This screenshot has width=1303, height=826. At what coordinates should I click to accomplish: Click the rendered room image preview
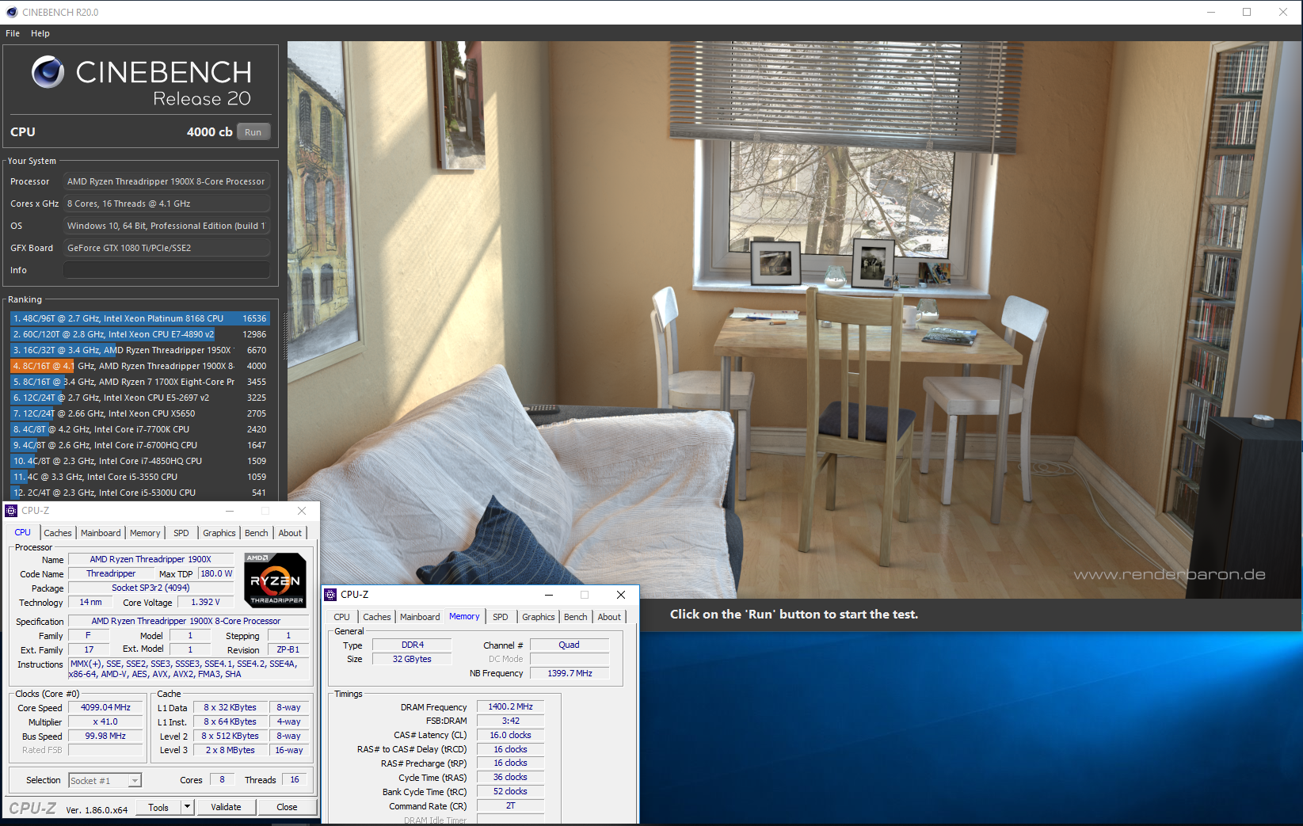(x=794, y=319)
